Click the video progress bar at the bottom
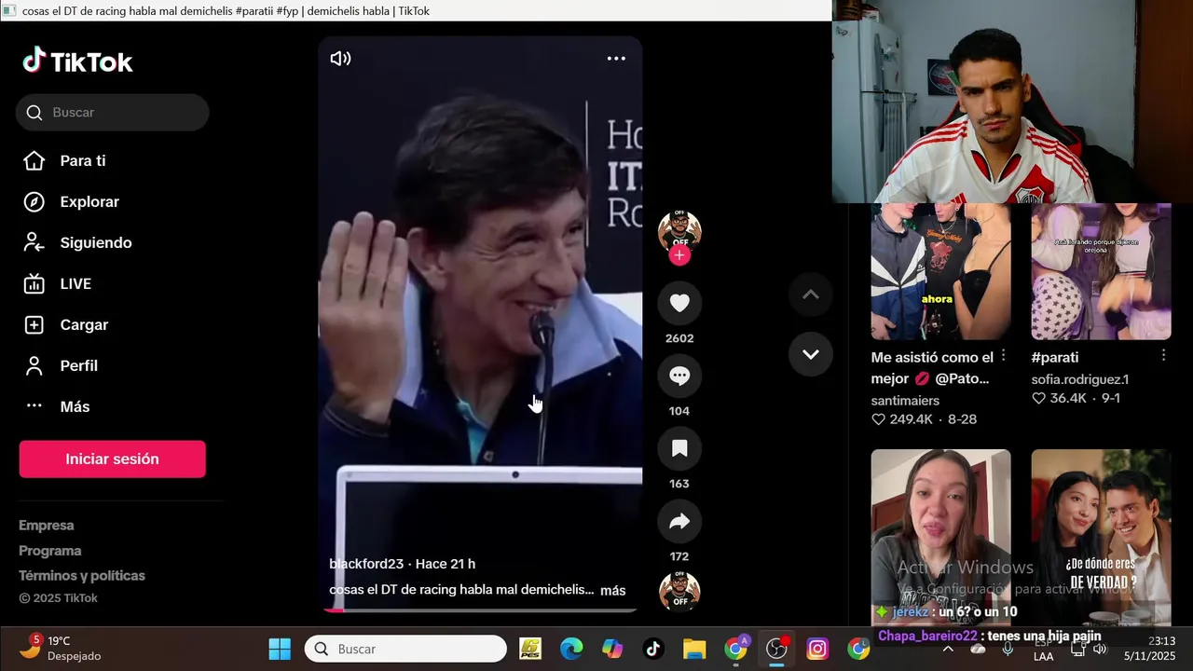This screenshot has width=1193, height=671. click(x=480, y=609)
